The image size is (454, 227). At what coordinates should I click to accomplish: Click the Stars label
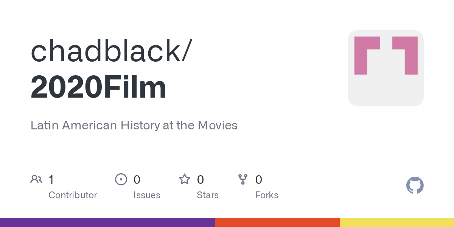(208, 195)
